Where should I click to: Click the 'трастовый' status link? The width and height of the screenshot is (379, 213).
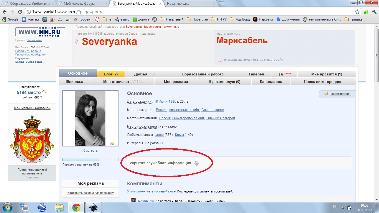[273, 60]
